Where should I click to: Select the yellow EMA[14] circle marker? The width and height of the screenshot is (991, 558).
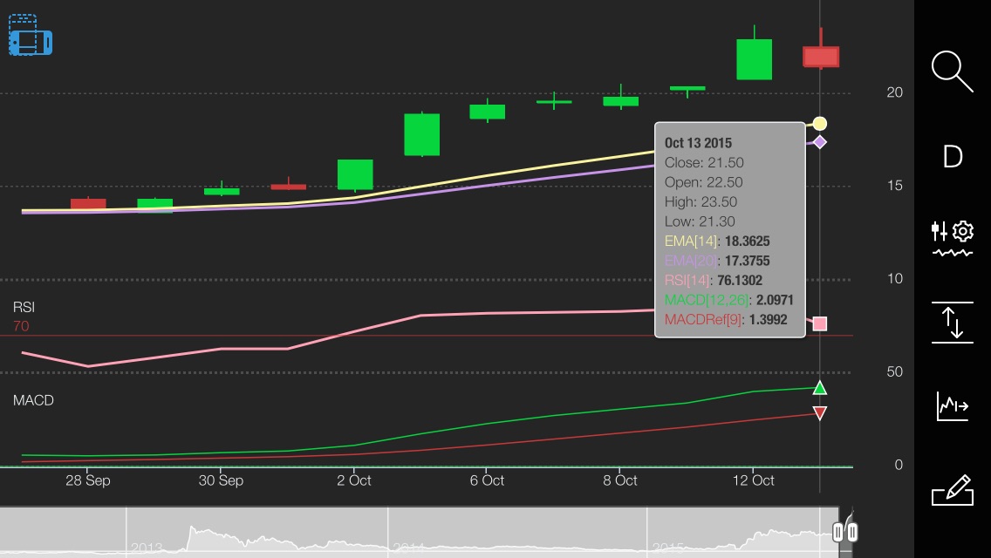coord(820,123)
